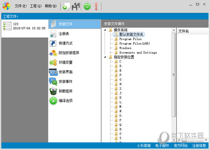Open the 注册信息 link

(x=199, y=145)
